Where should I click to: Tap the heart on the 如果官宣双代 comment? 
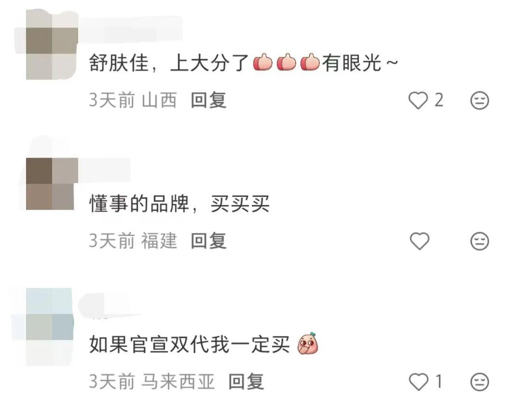tap(418, 381)
